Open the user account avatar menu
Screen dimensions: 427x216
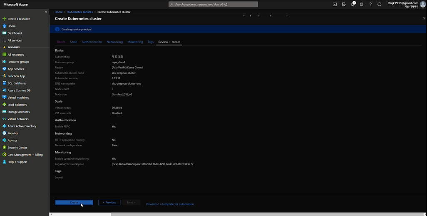[423, 4]
